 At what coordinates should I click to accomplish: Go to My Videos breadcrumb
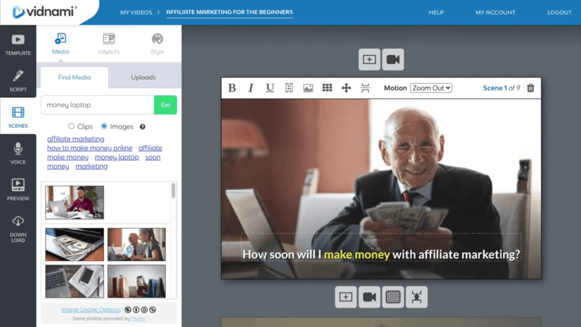tap(136, 12)
